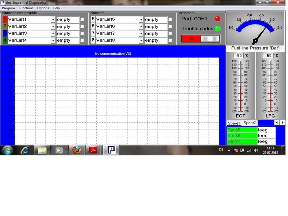Click the Action Center flag tray icon
Screen dimensions: 288x216
[236, 150]
